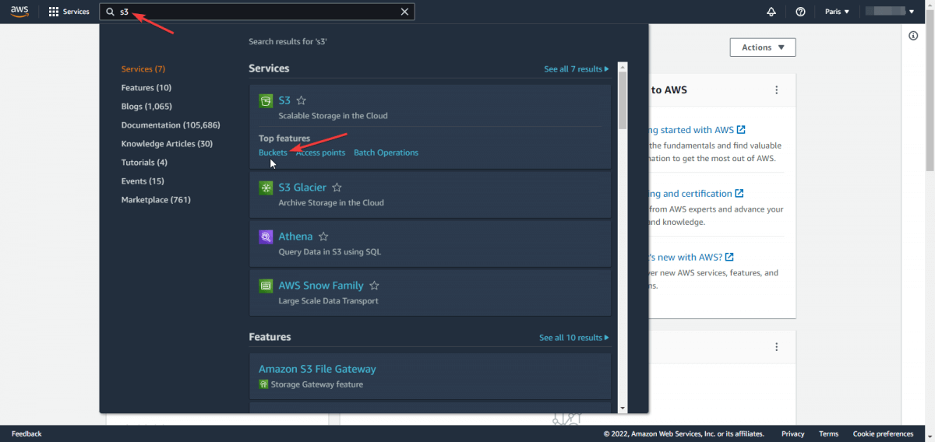Open the S3 Glacier service link

[x=302, y=188]
